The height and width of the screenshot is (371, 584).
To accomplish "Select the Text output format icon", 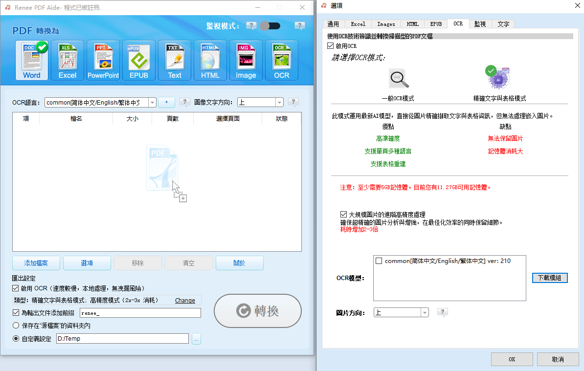I will (175, 60).
